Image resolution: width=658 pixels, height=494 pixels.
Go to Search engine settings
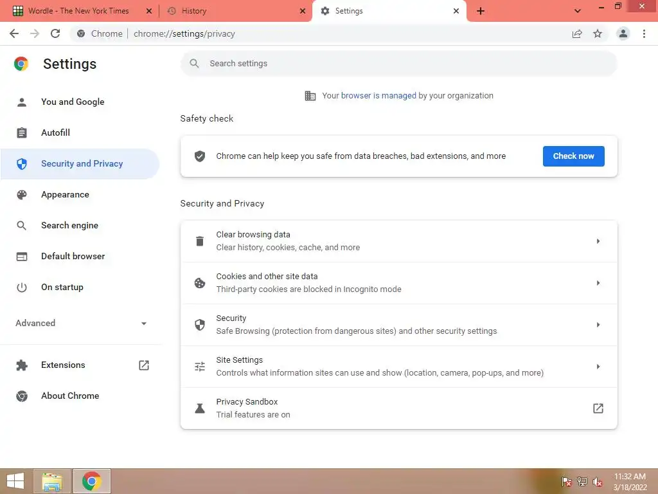coord(80,225)
